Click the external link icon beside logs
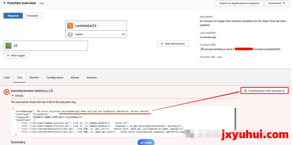This screenshot has width=293, height=145. 50,91
